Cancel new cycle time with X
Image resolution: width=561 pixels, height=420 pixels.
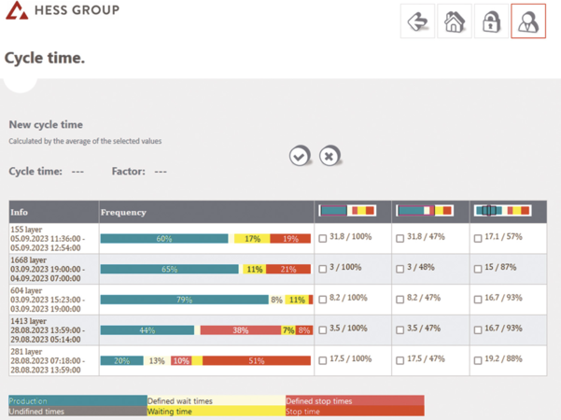click(330, 156)
